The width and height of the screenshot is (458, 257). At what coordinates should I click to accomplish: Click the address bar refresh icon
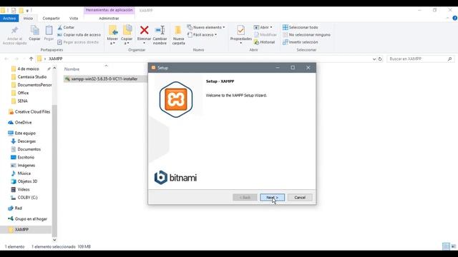point(380,59)
